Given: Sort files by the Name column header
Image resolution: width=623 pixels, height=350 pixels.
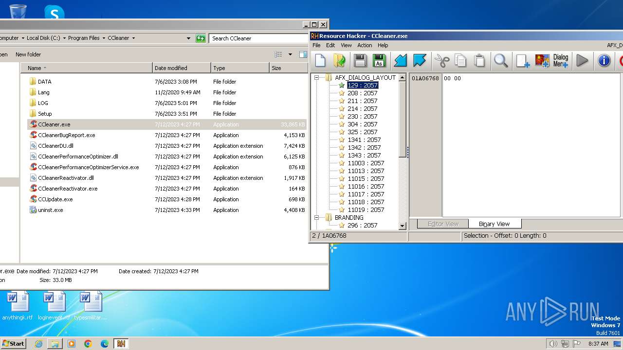Looking at the screenshot, I should tap(87, 68).
